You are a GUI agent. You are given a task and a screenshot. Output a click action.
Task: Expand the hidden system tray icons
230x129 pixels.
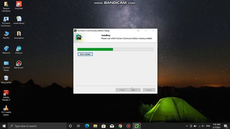[187, 126]
